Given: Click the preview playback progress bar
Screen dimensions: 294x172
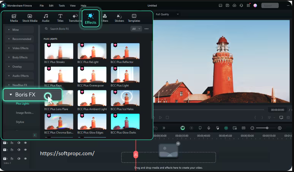Looking at the screenshot, I should 209,110.
